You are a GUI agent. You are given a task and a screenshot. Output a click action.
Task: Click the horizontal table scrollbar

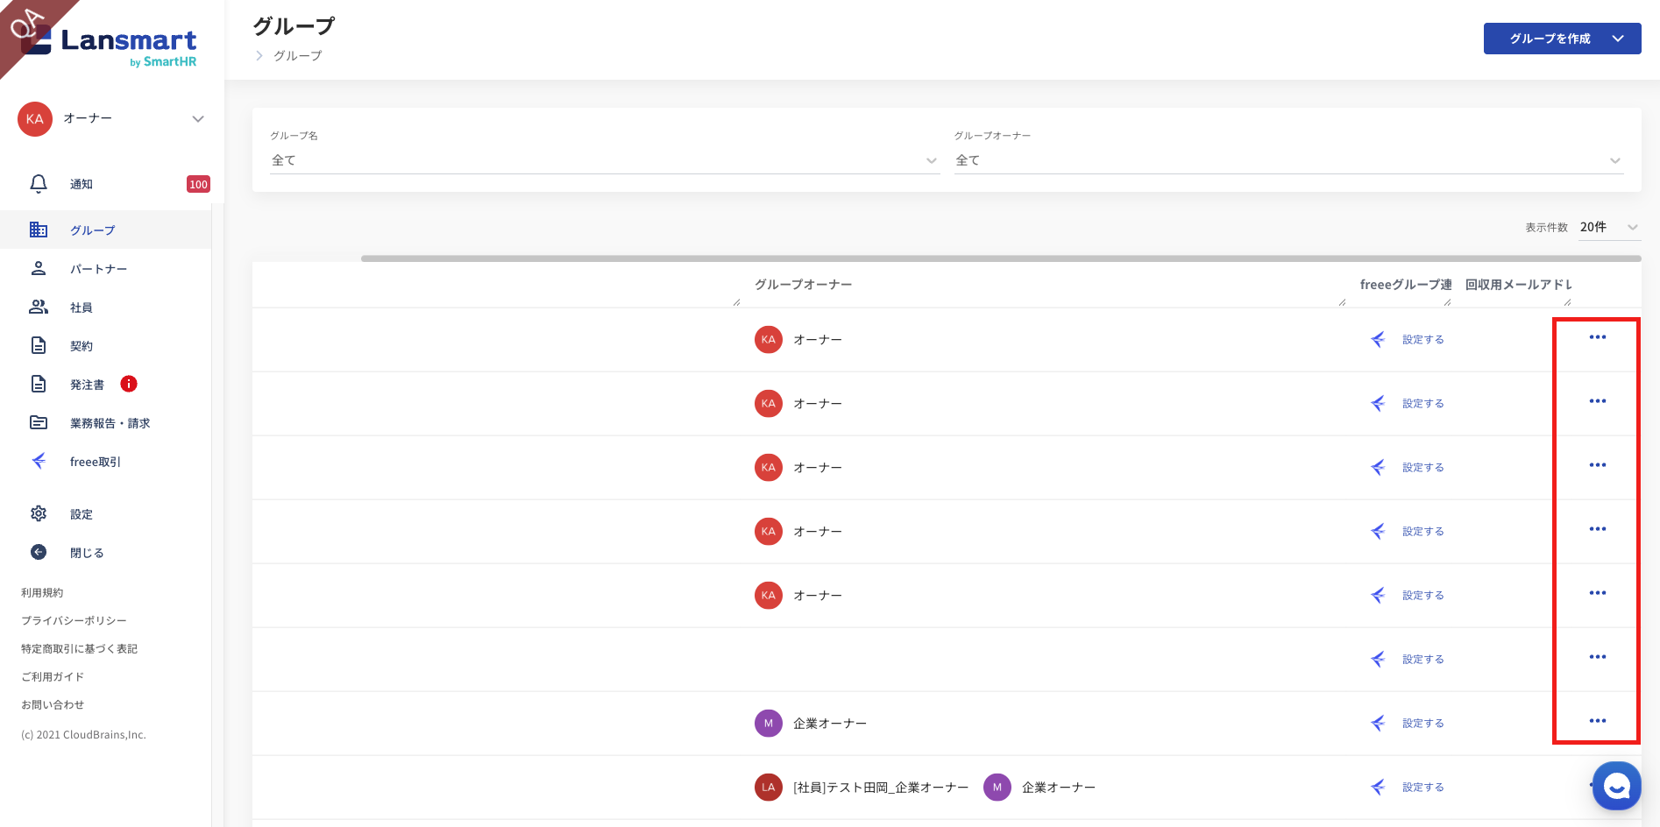point(1000,258)
